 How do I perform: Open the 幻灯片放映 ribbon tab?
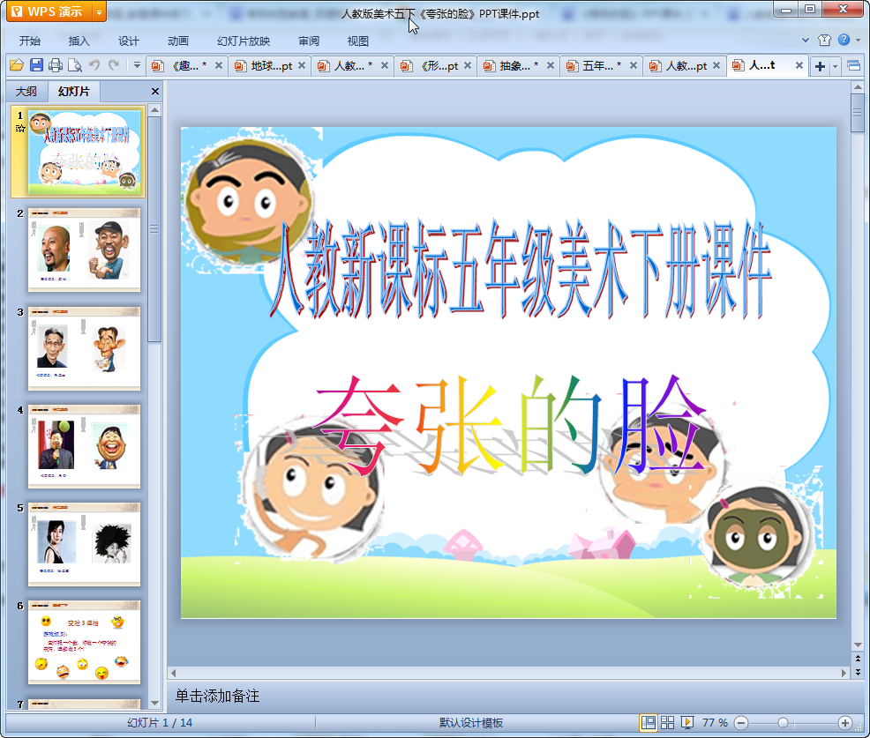(244, 41)
